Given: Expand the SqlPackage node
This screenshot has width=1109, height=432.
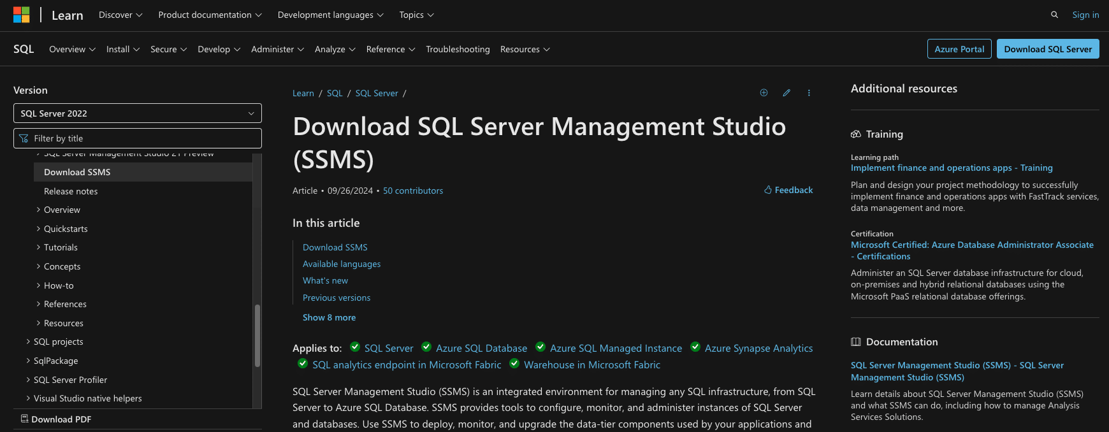Looking at the screenshot, I should coord(52,361).
